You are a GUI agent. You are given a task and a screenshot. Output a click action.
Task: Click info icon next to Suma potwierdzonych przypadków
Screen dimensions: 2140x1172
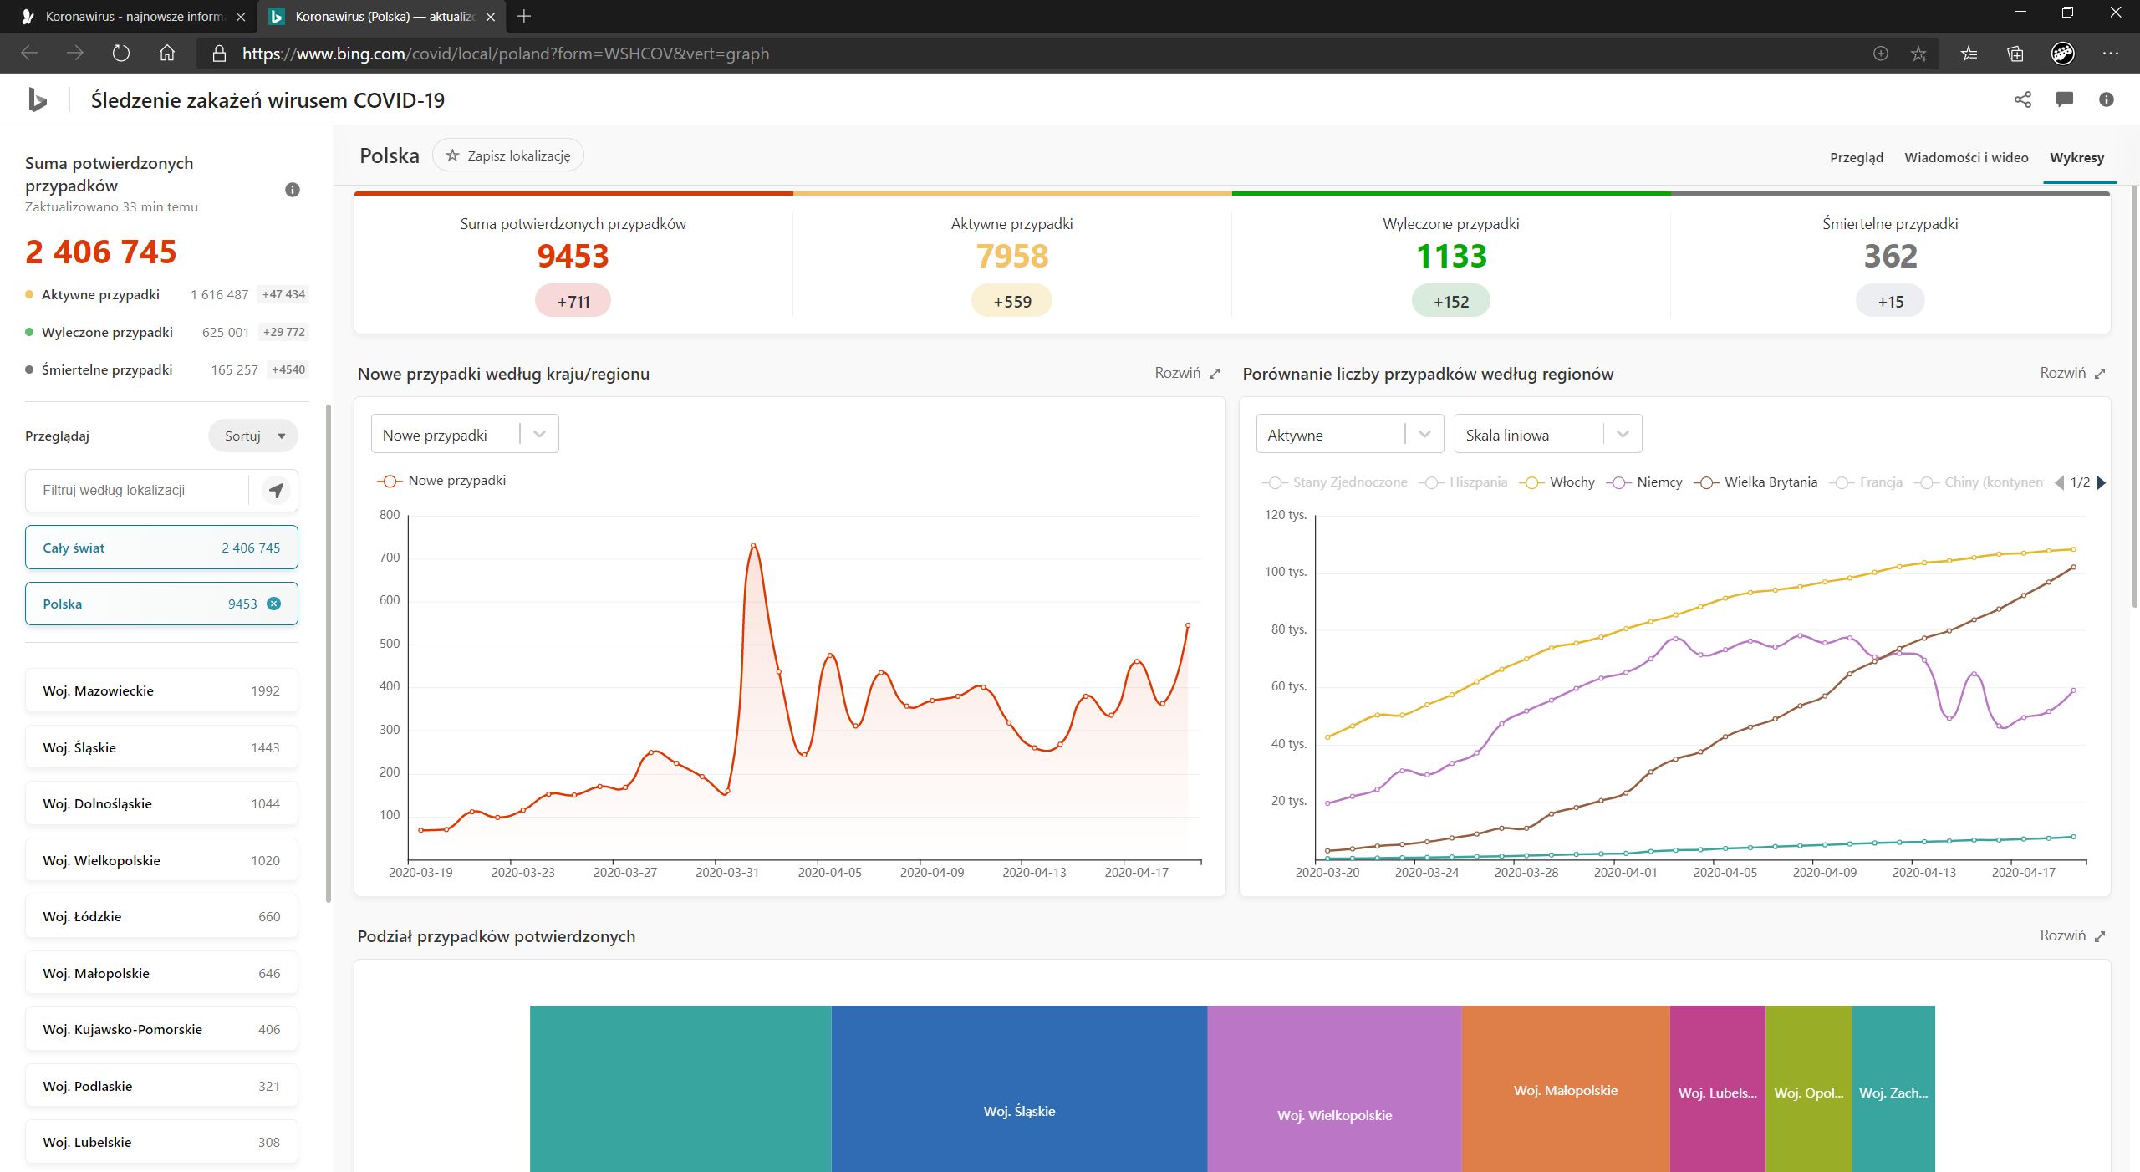[292, 190]
